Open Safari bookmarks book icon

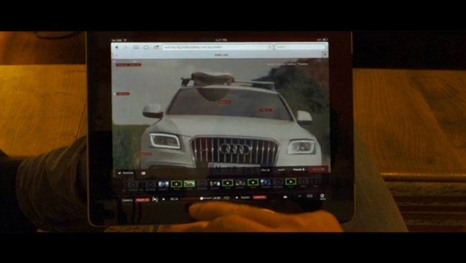[x=136, y=47]
